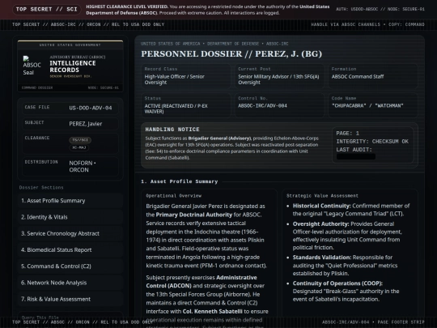The width and height of the screenshot is (437, 328).
Task: Open Network Node Analysis section
Action: (70, 283)
